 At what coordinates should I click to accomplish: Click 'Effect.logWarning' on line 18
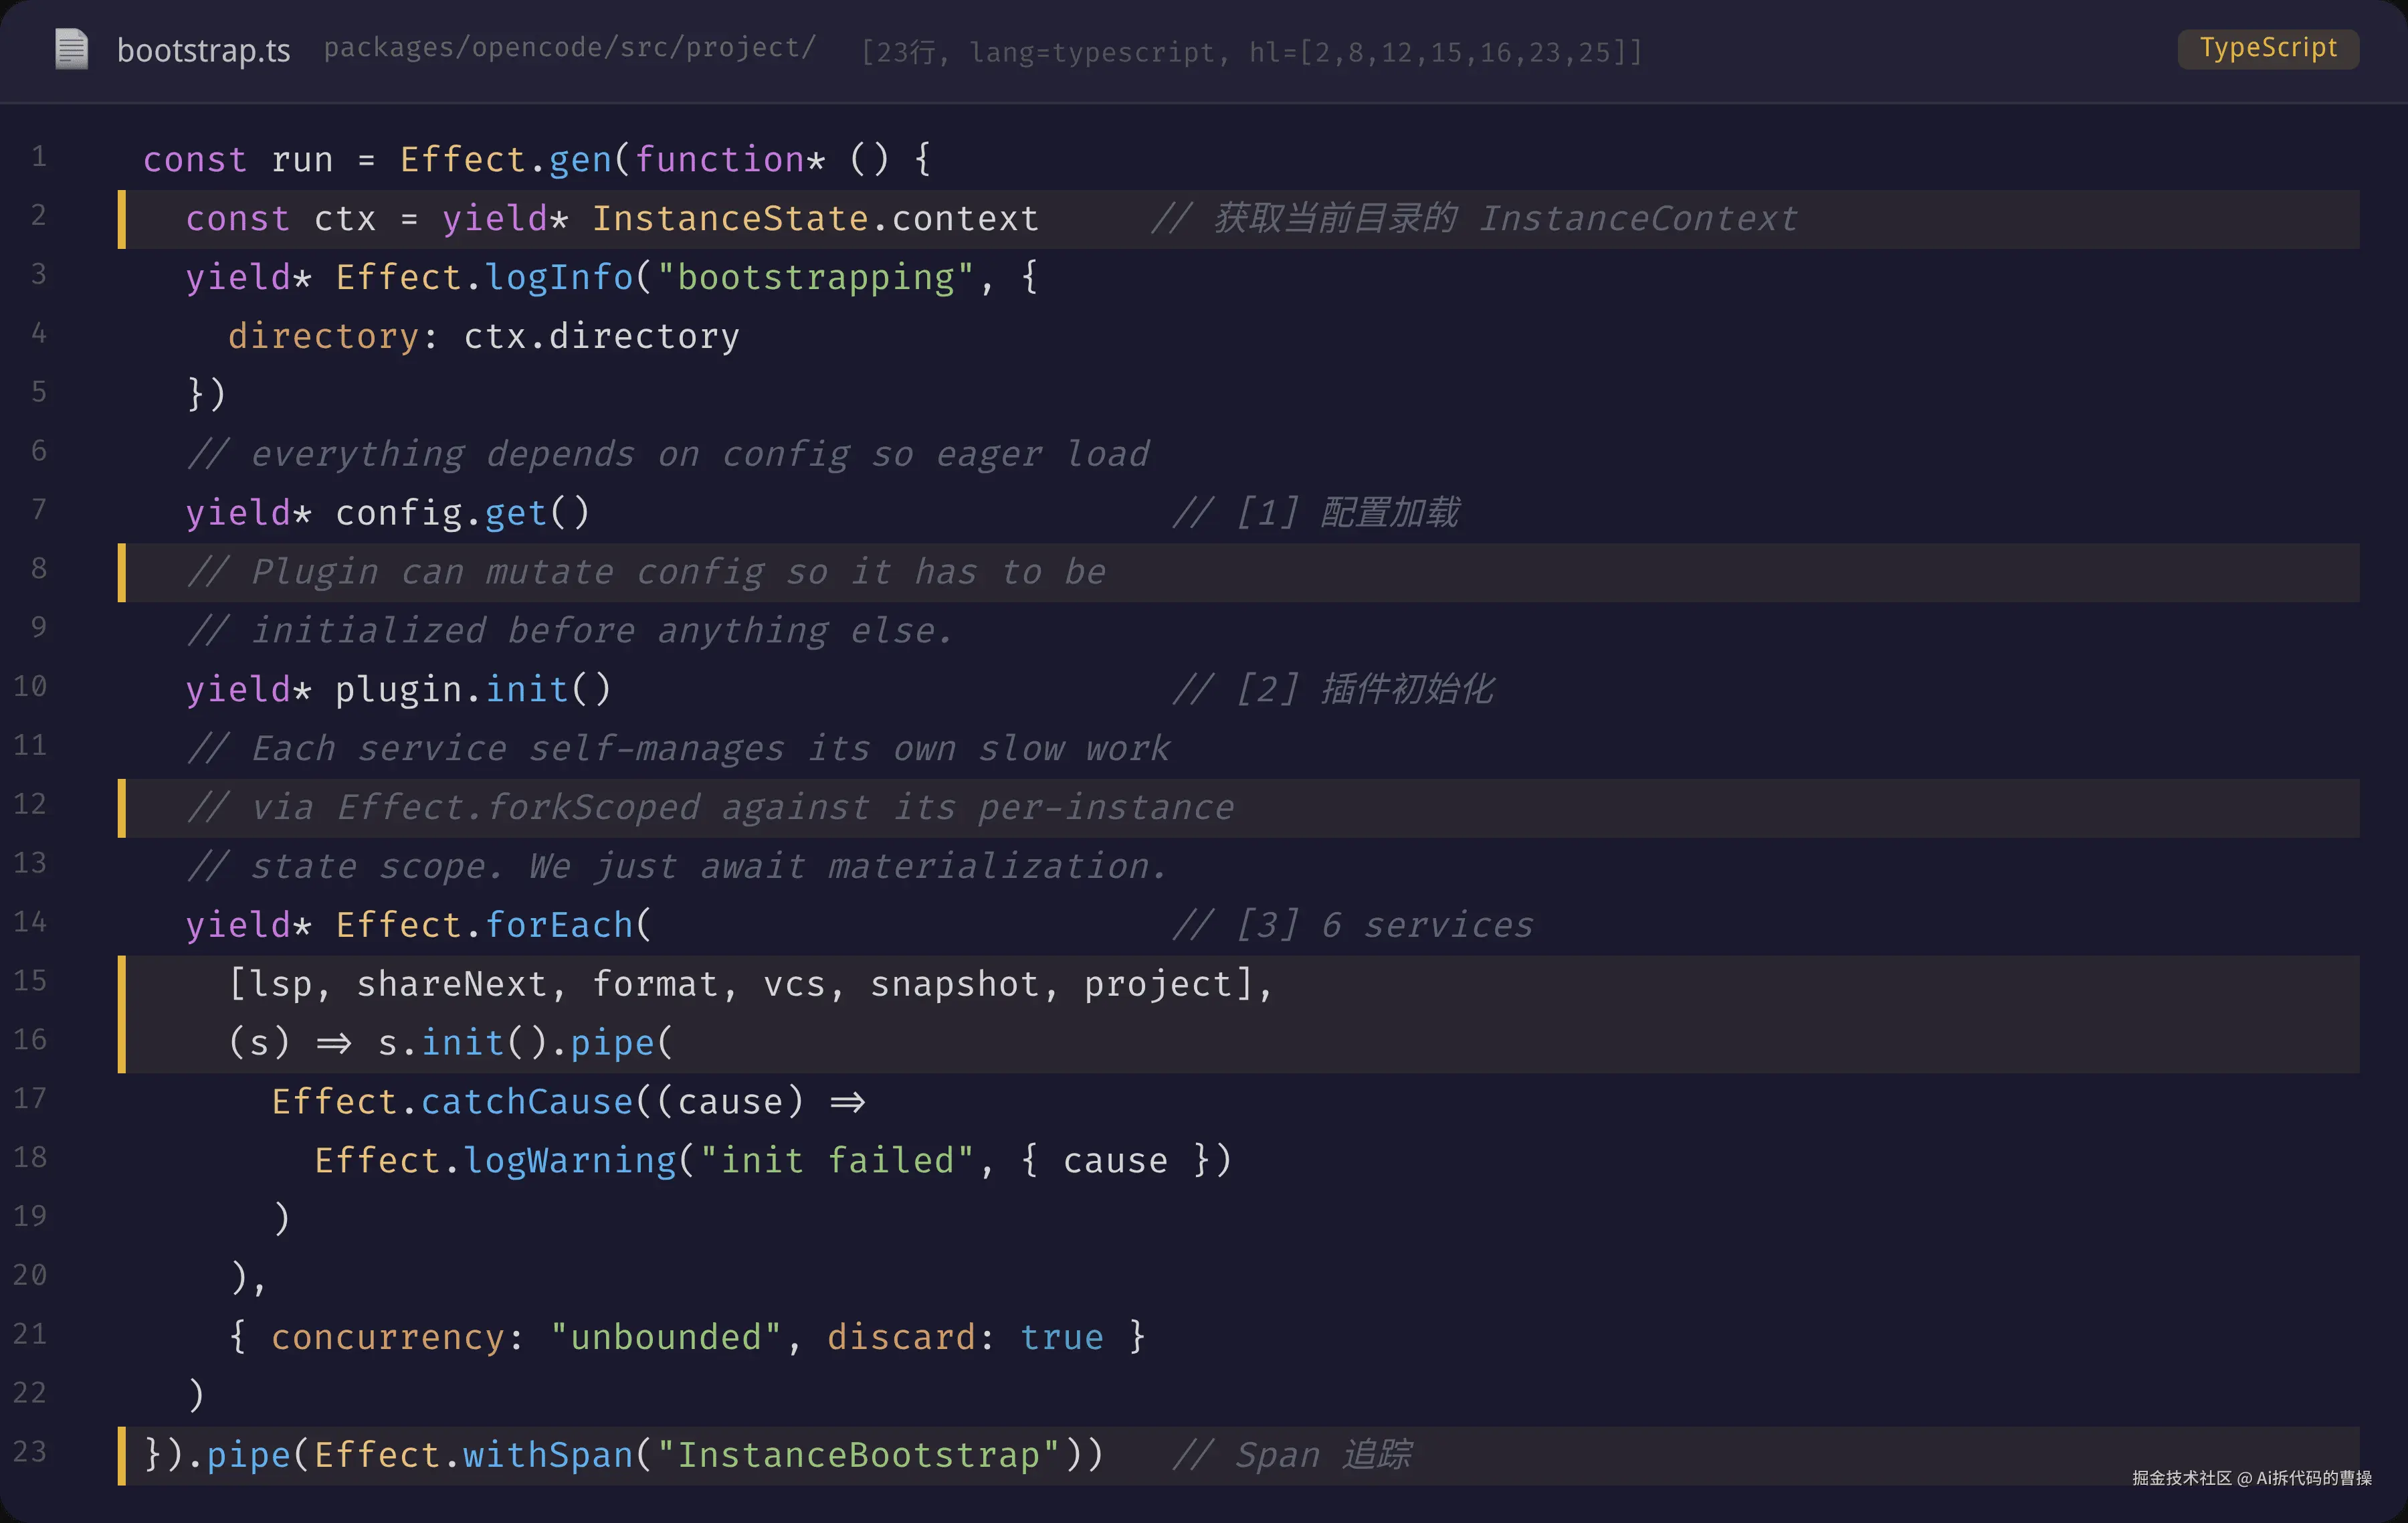tap(495, 1162)
